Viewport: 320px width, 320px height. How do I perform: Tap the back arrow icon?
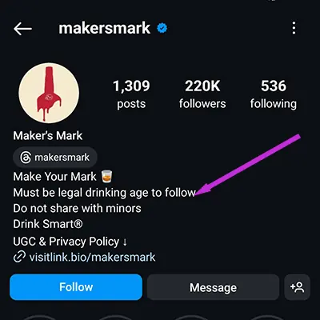click(x=22, y=29)
